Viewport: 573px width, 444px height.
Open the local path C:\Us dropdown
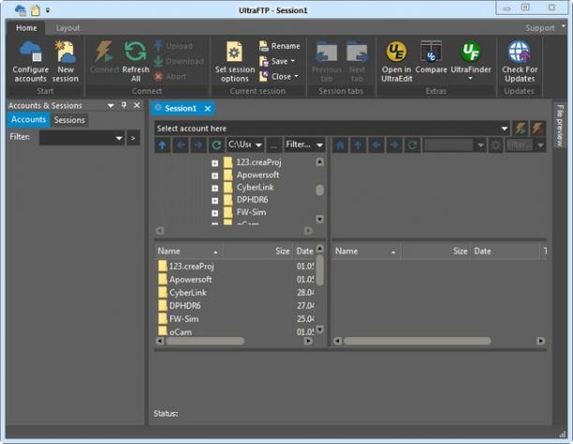click(258, 145)
